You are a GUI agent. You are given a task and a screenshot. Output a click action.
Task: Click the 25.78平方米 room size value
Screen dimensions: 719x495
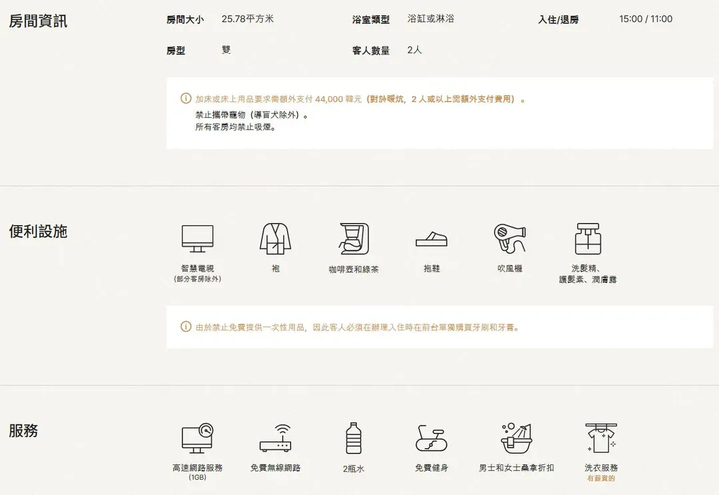pos(248,19)
